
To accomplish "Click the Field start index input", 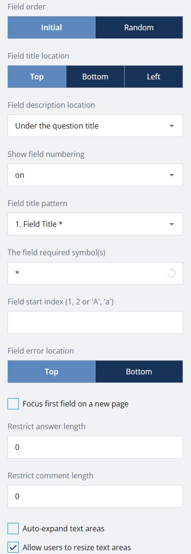I will coord(95,322).
